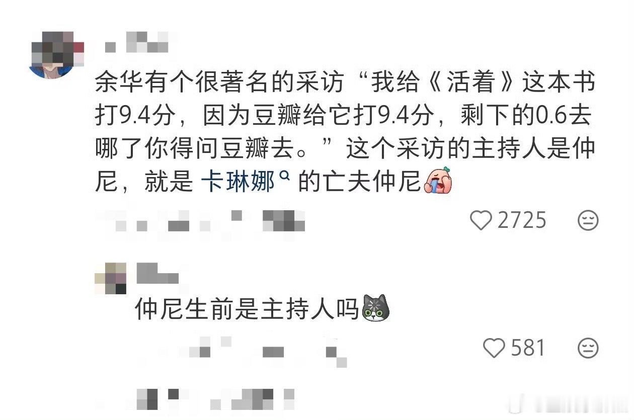Open the 卡琳娜 highlighted keyword link

[x=237, y=182]
